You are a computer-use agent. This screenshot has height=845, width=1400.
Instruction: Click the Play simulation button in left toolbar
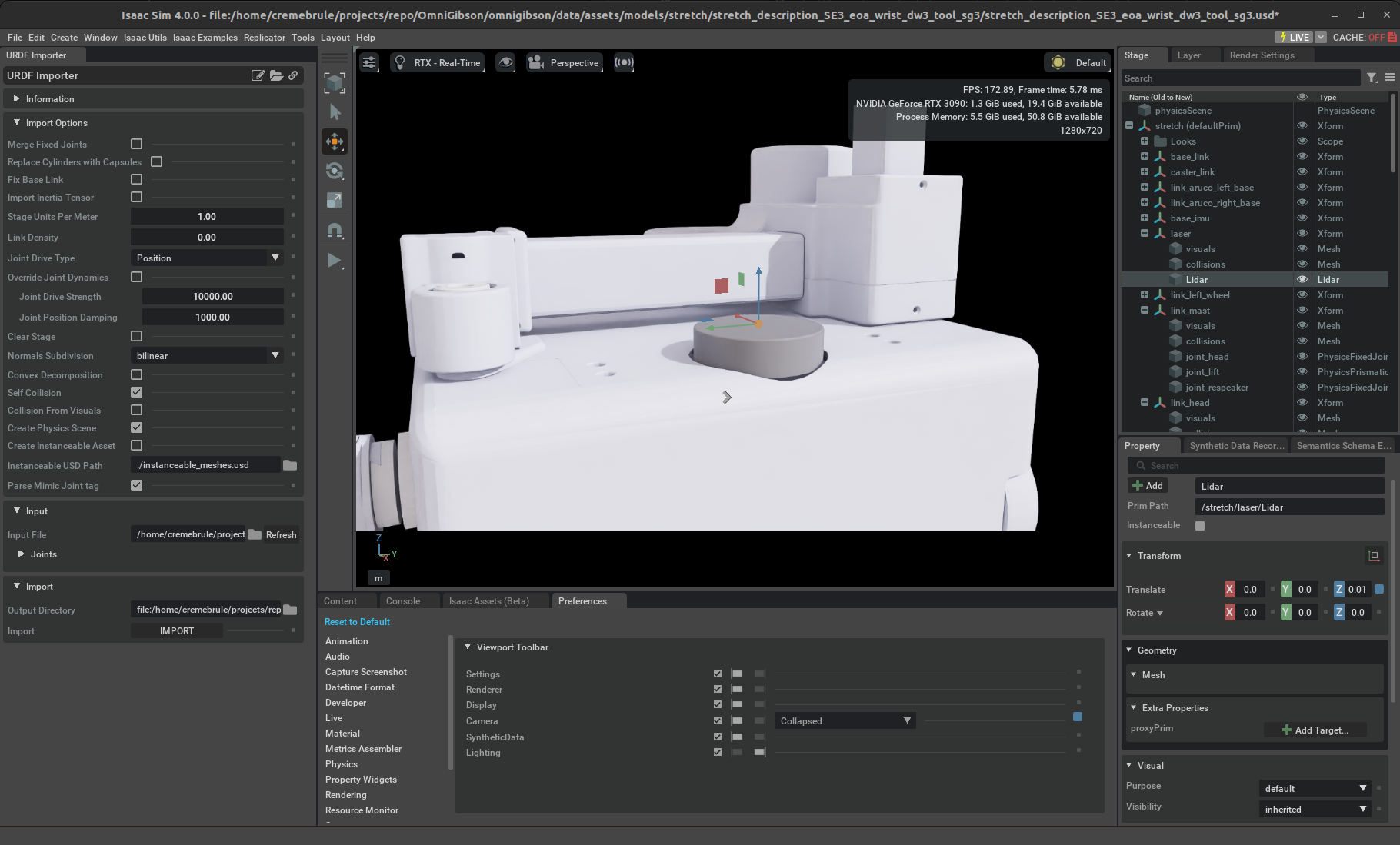click(334, 261)
